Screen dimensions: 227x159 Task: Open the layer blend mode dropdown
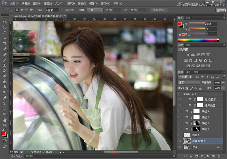[189, 83]
